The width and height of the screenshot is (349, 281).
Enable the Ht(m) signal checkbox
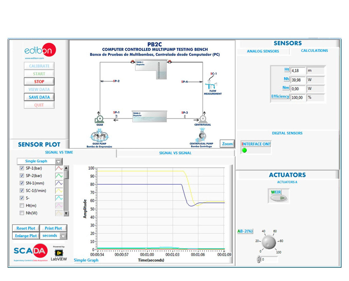coord(22,206)
